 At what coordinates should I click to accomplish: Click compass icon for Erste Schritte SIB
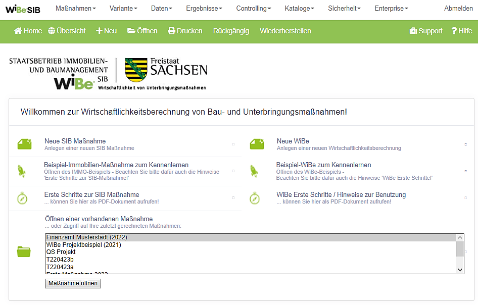[x=22, y=198]
